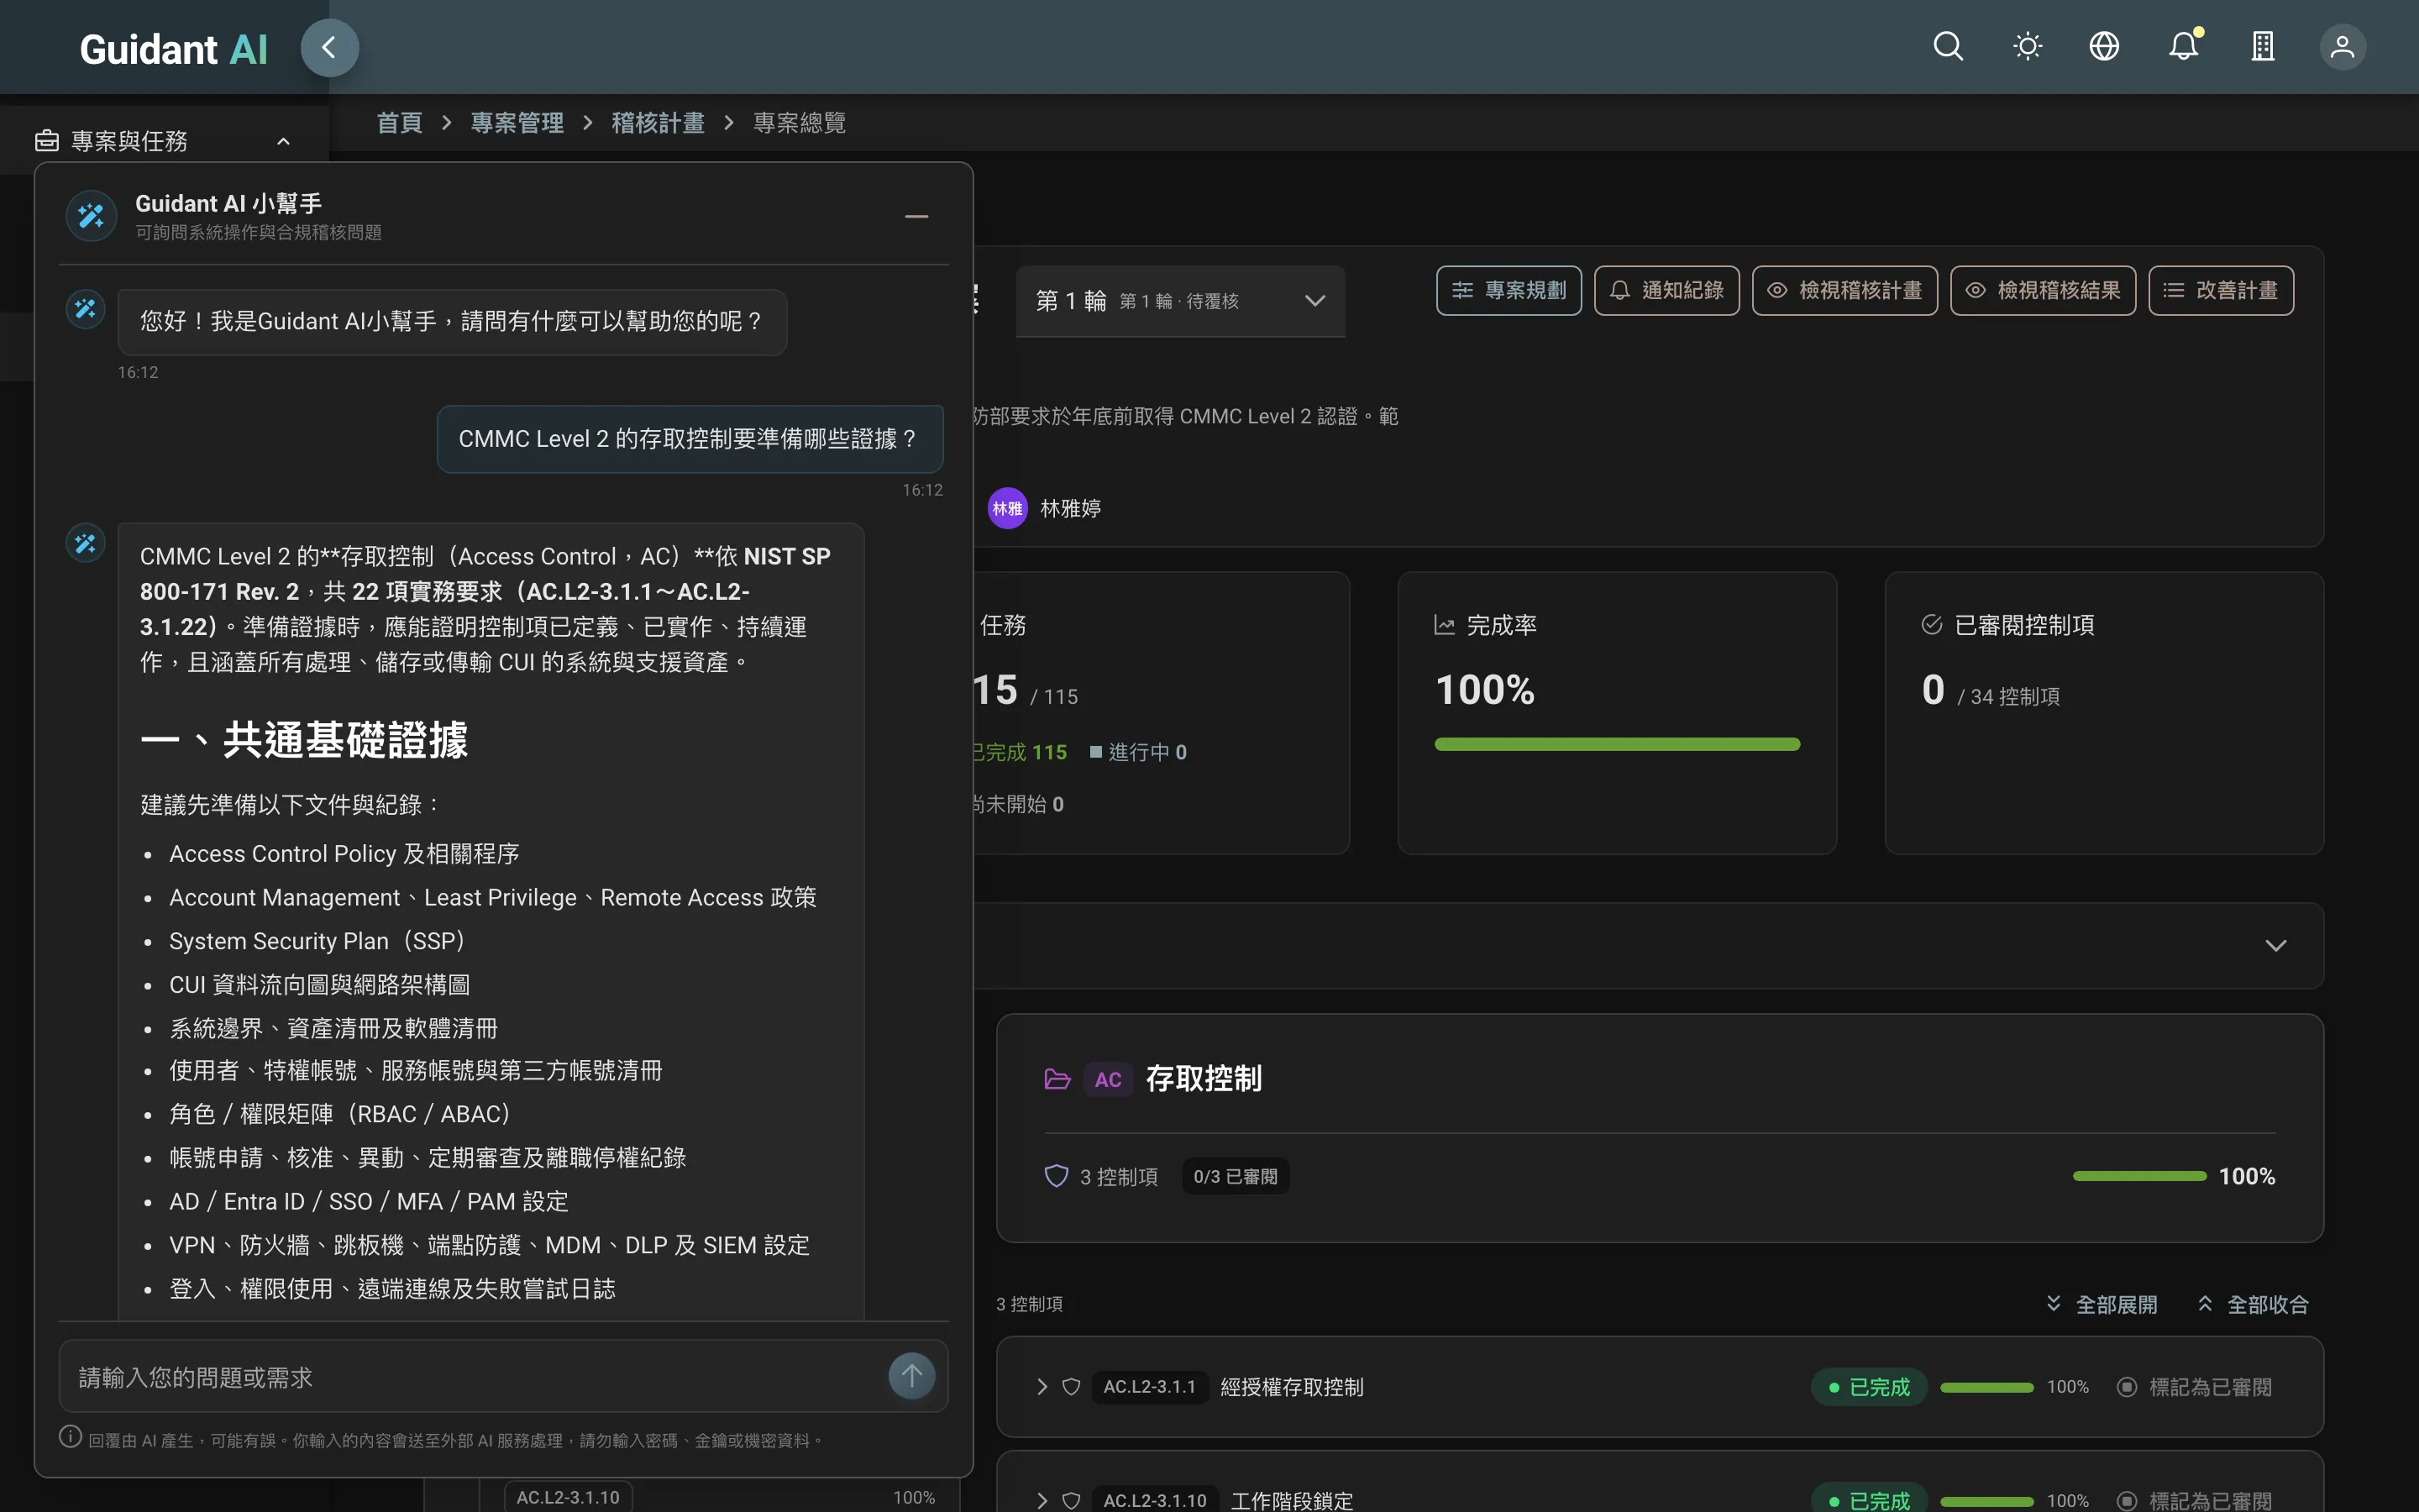This screenshot has width=2419, height=1512.
Task: Open 改善計畫 button
Action: [2220, 290]
